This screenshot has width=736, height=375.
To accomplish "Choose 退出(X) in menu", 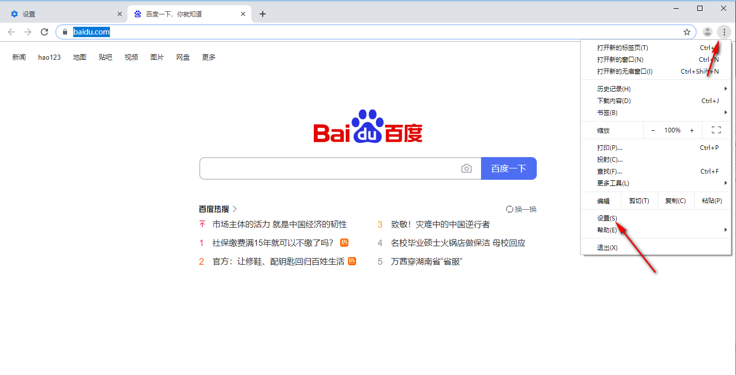I will 656,248.
